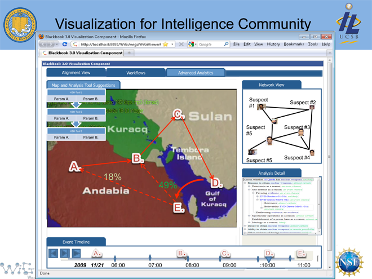Click the timeline fast-forward button
The width and height of the screenshot is (372, 279).
(76, 254)
